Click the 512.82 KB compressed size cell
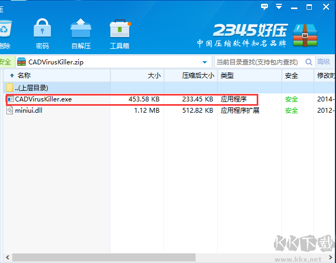Screen dimensions: 336x263 (198, 111)
